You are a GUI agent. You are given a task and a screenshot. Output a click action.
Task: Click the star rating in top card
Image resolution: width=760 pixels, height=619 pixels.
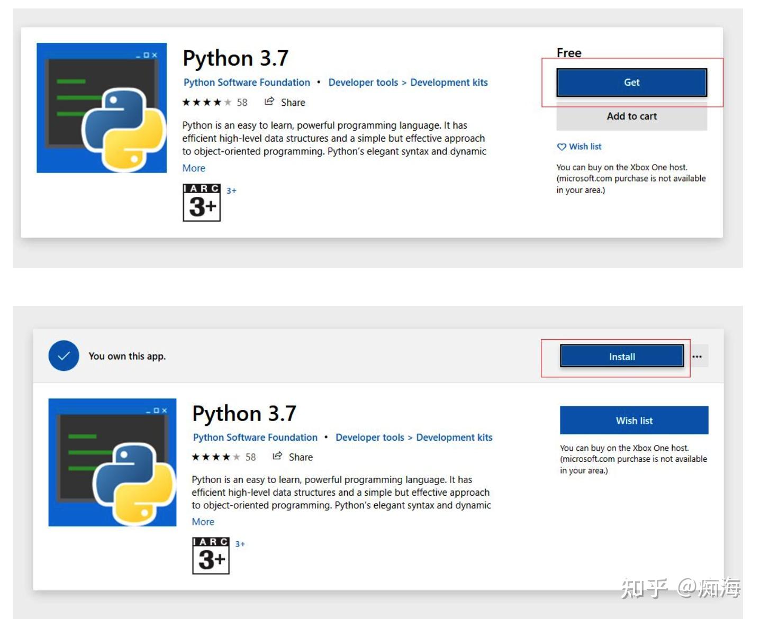[x=206, y=103]
